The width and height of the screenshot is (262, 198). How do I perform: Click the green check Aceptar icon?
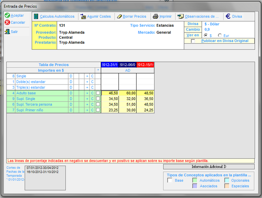(x=7, y=15)
